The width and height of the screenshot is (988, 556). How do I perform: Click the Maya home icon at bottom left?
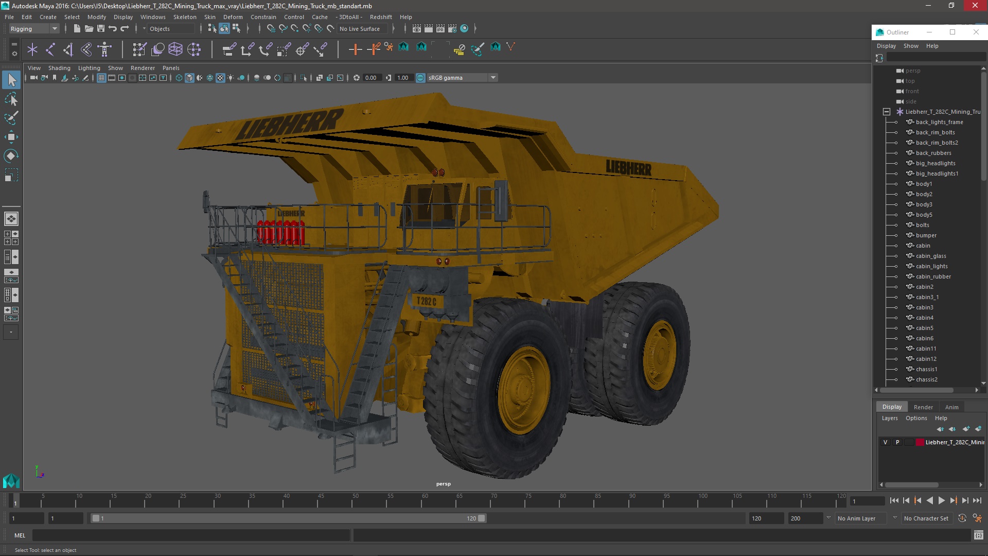(11, 481)
